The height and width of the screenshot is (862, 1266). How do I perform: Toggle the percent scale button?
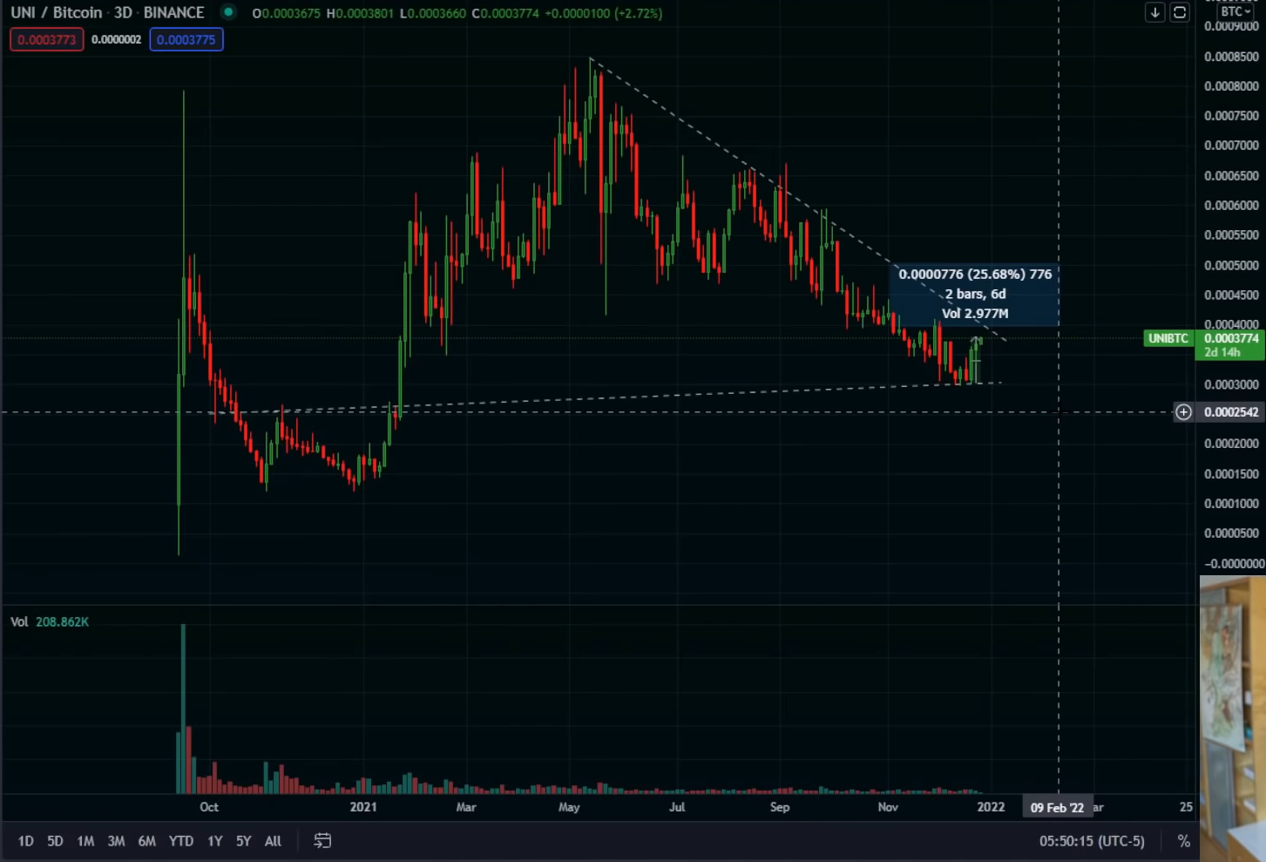pos(1183,841)
